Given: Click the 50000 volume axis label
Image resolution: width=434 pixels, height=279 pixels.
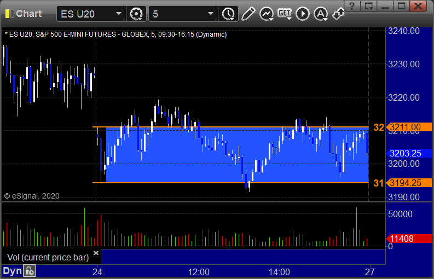Looking at the screenshot, I should (400, 214).
